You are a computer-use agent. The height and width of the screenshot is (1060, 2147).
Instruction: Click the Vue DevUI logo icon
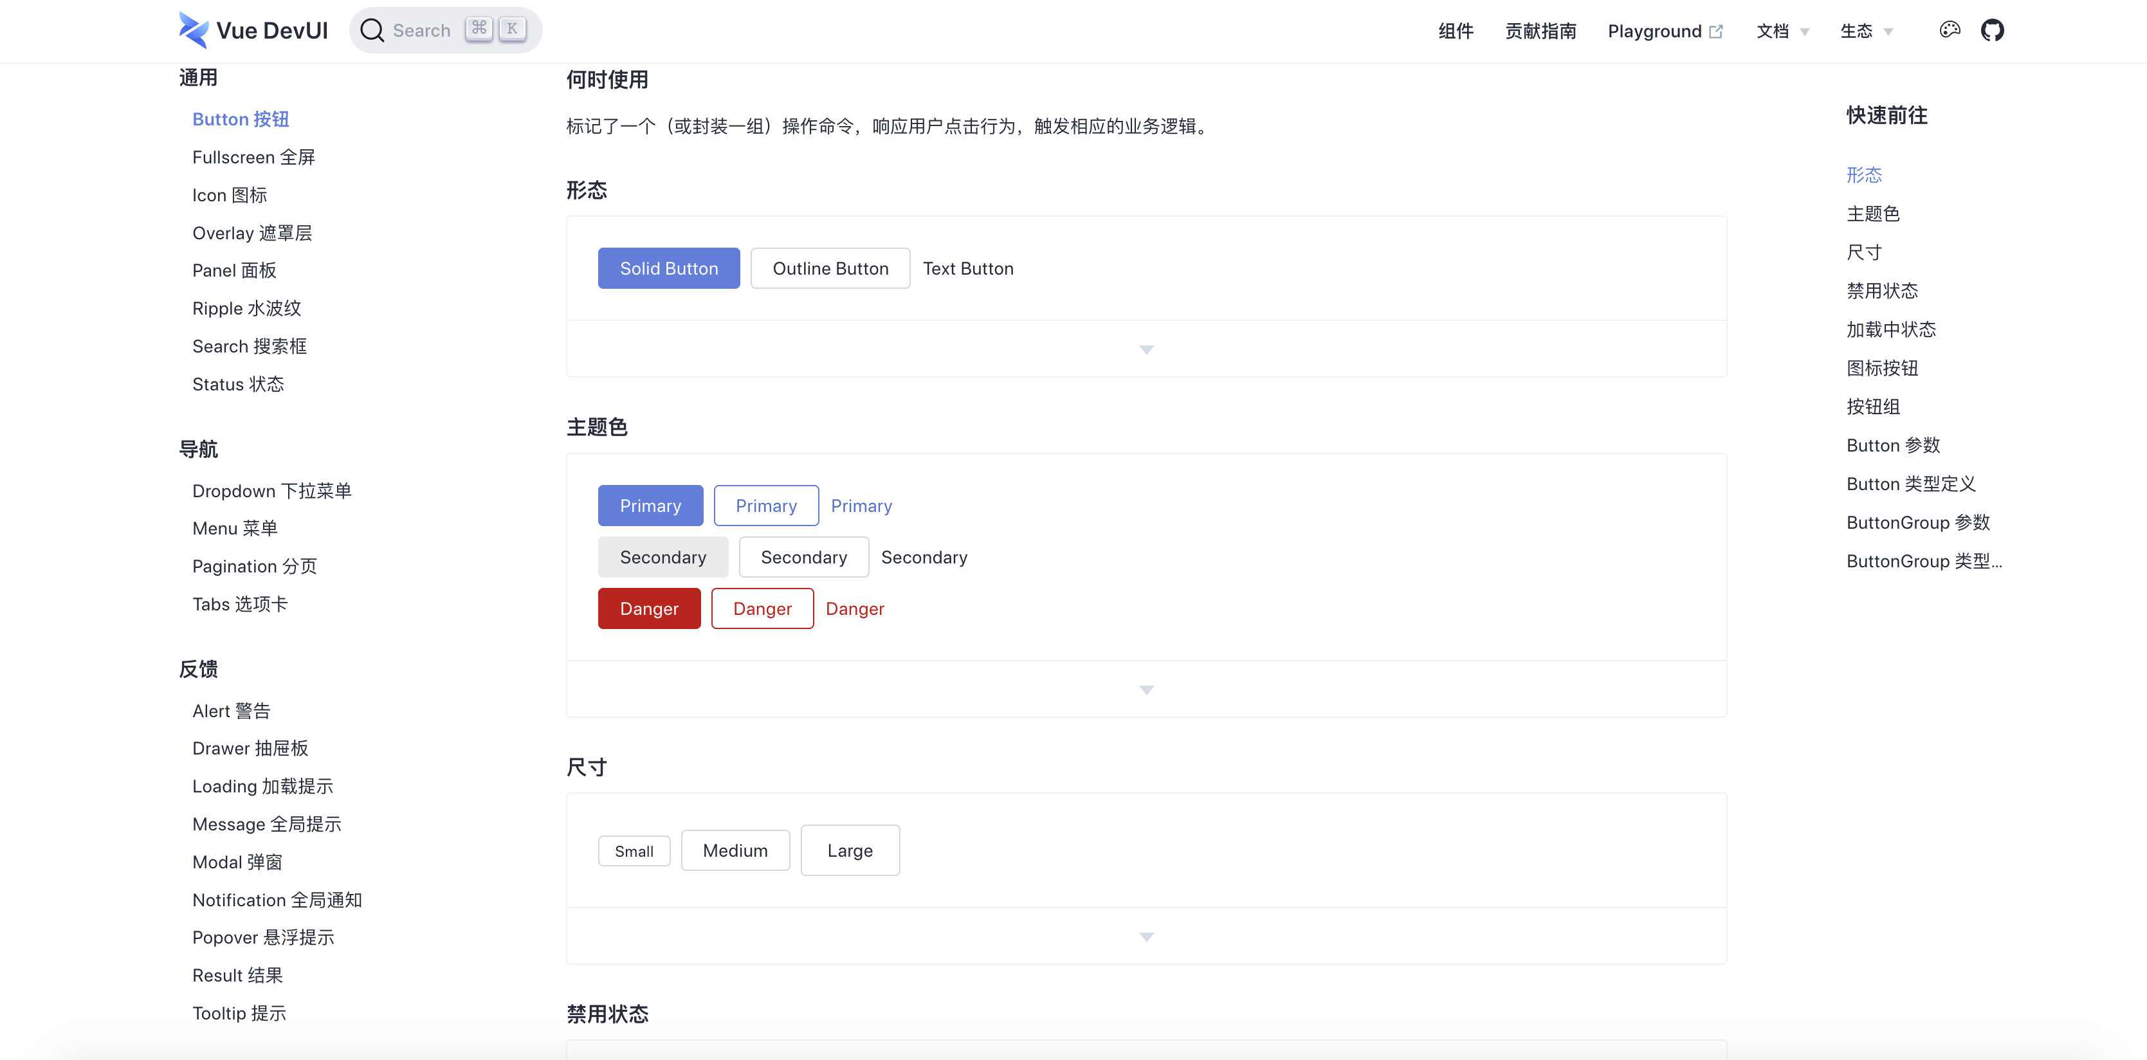click(x=194, y=30)
